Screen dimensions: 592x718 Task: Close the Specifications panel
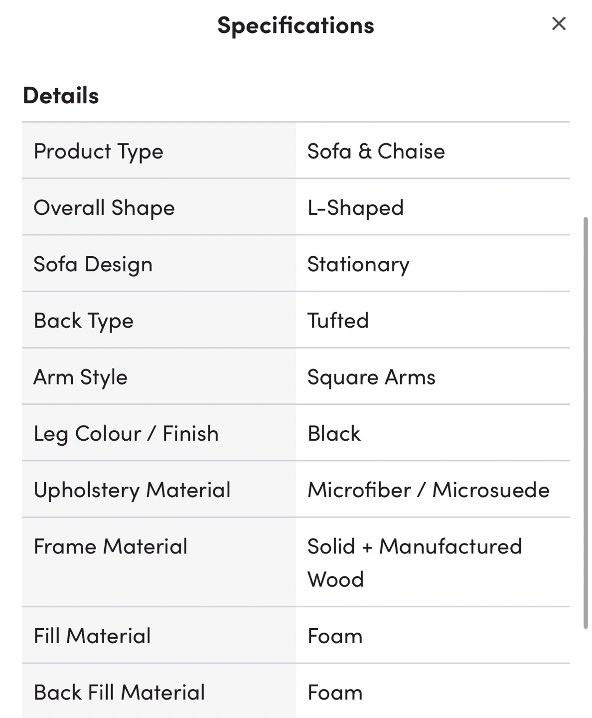[x=559, y=23]
